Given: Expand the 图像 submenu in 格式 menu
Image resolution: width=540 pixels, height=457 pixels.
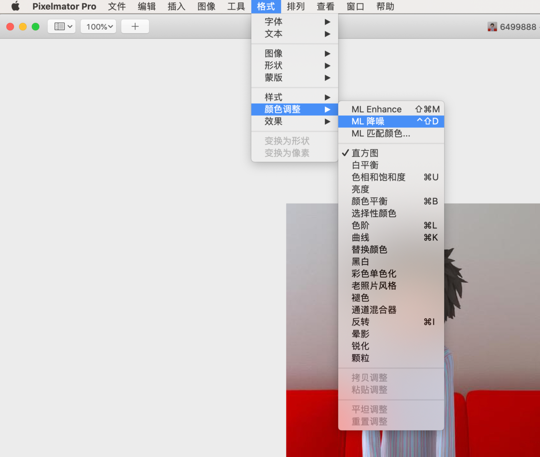Looking at the screenshot, I should click(x=295, y=54).
